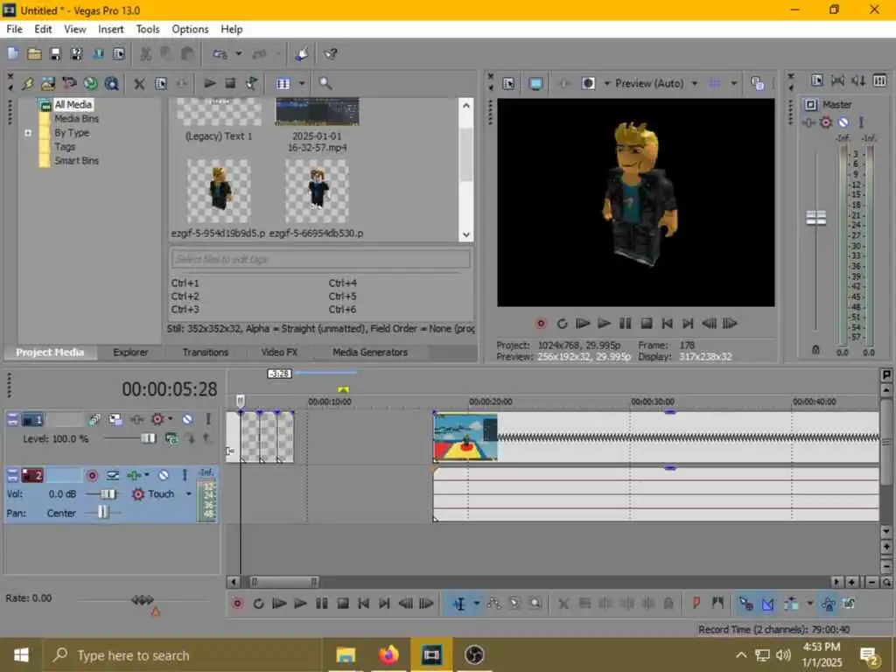Open automation settings dropdown on track 1
This screenshot has width=896, height=672.
[x=170, y=419]
